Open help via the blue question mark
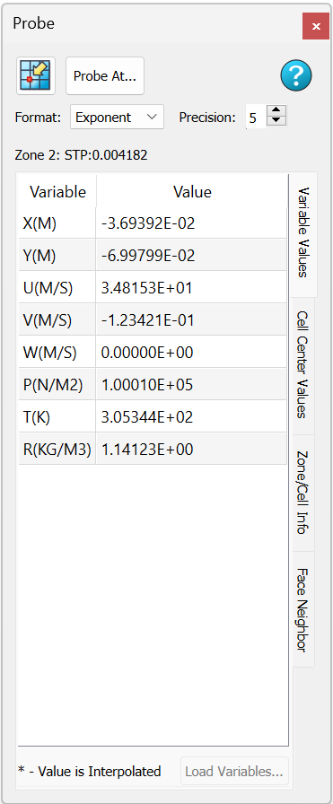 tap(296, 75)
